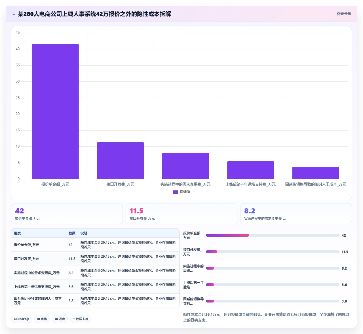Click the 说明 table column header
The width and height of the screenshot is (363, 334).
[x=84, y=233]
